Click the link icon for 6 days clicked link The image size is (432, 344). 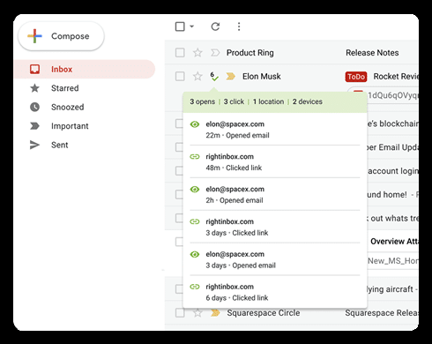point(195,287)
